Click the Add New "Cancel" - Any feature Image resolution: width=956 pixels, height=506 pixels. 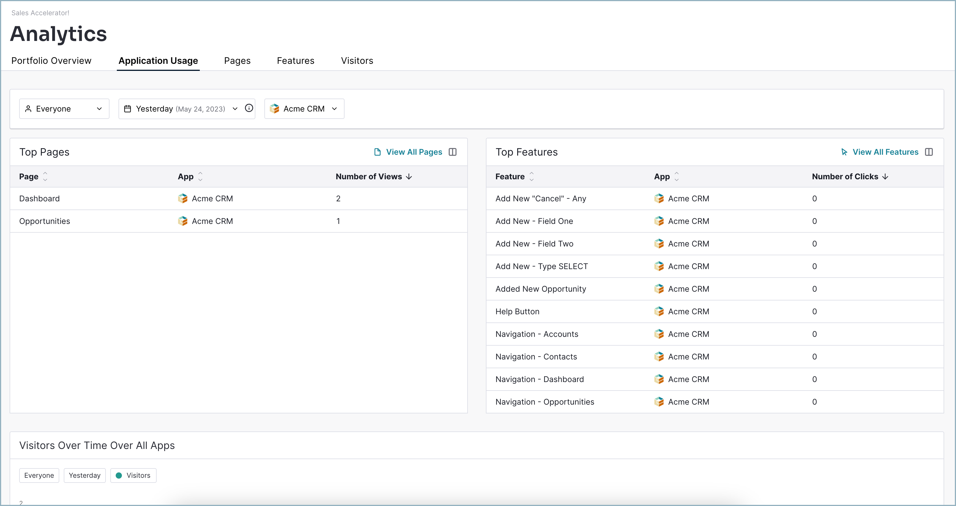541,198
